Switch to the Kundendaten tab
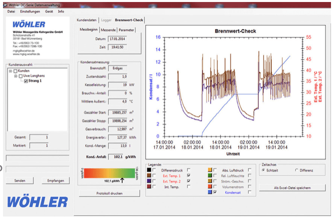The height and width of the screenshot is (217, 333). (x=86, y=20)
